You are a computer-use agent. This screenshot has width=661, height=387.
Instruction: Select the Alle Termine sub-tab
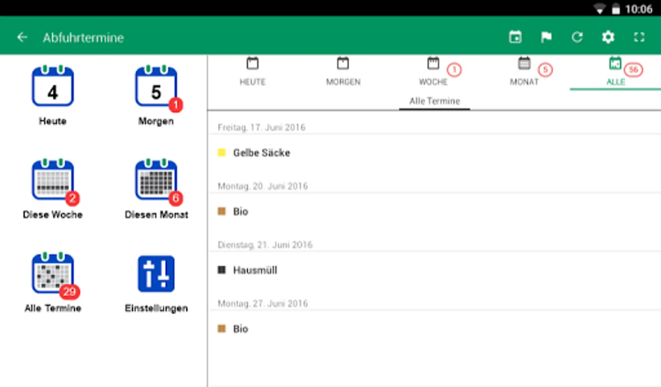(x=435, y=101)
